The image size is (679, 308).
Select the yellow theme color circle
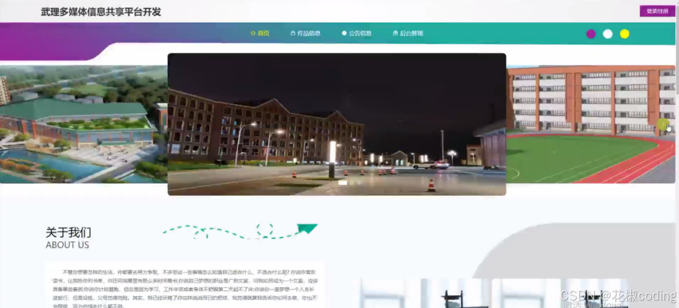click(x=624, y=34)
